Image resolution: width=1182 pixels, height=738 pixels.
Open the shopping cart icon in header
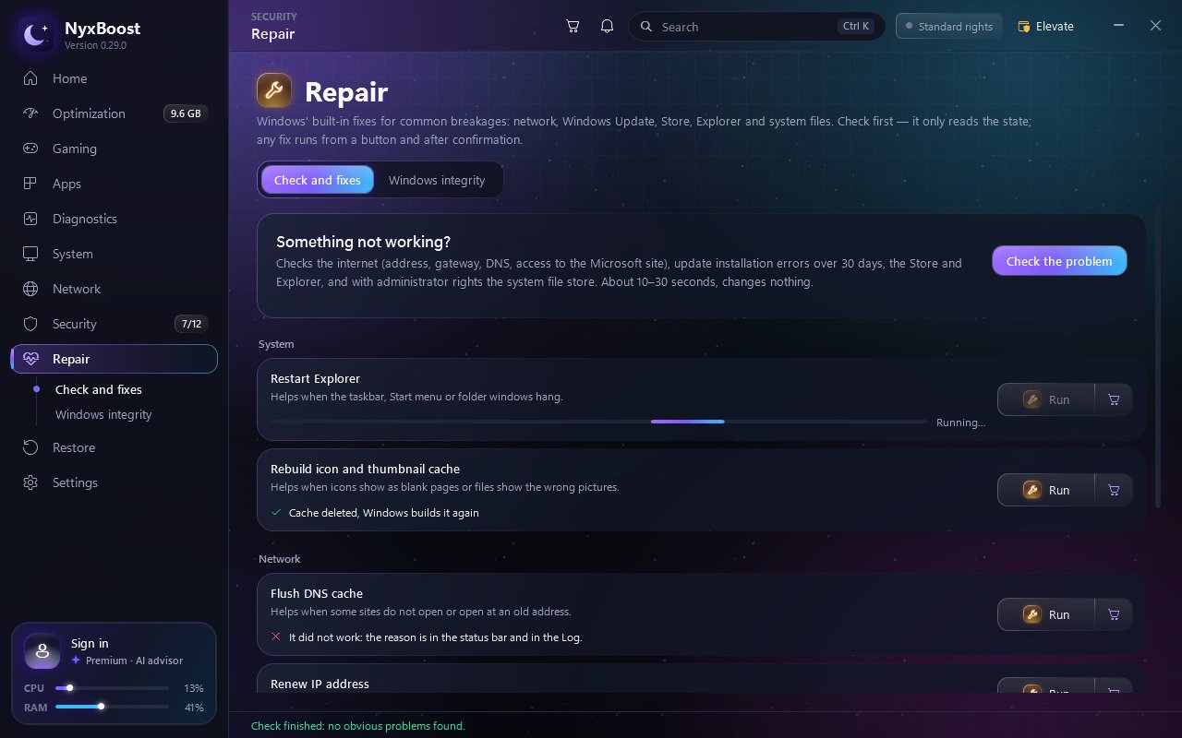573,27
